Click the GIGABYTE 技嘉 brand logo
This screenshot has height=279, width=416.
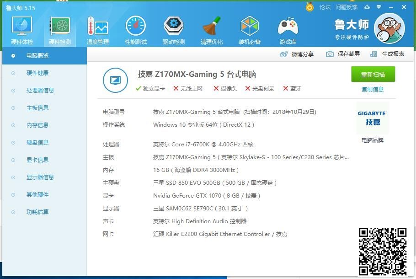(x=373, y=118)
